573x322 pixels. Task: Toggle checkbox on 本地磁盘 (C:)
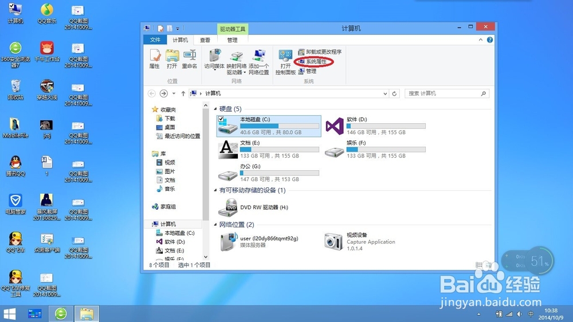point(221,119)
